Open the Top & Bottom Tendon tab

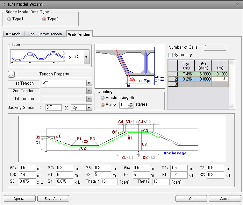coord(45,34)
